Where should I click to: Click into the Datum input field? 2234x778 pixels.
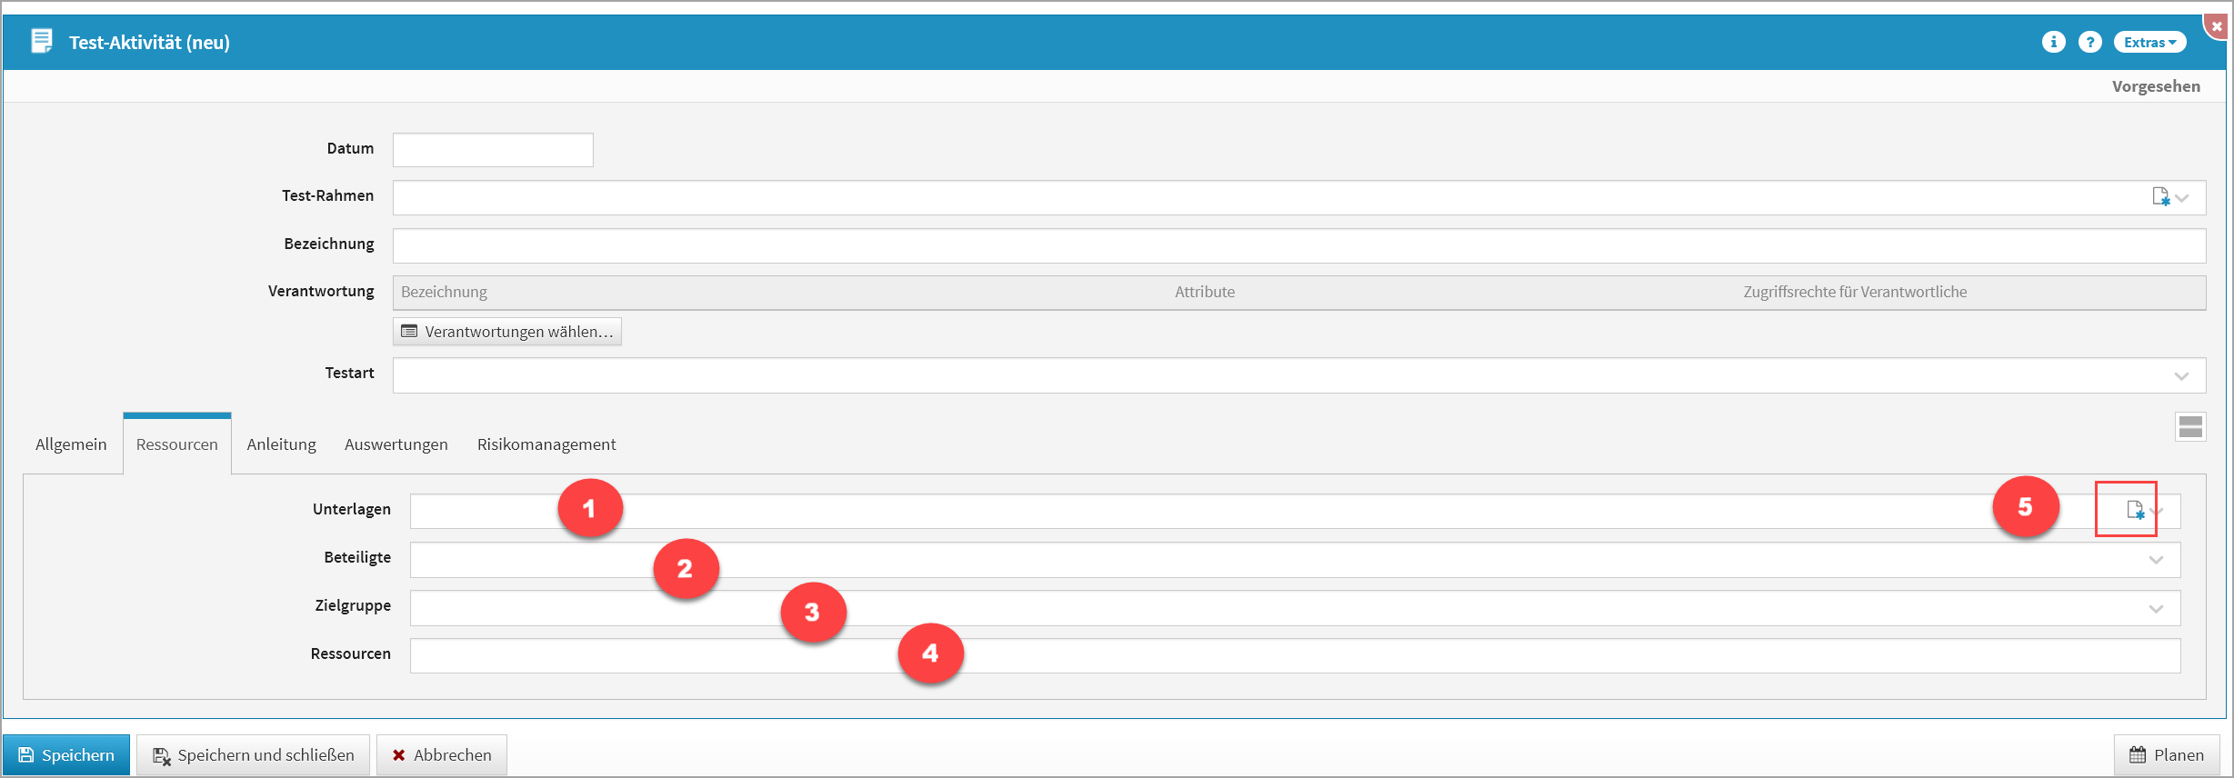(x=493, y=150)
